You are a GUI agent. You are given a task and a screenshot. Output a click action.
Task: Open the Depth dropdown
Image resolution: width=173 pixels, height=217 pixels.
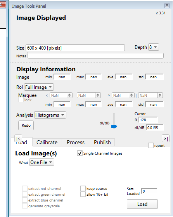(154, 47)
